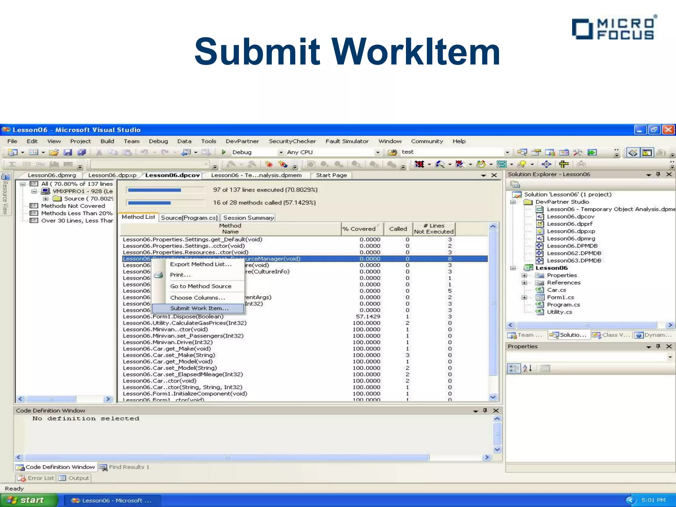Open the Error List tab at bottom
The width and height of the screenshot is (676, 507).
[36, 478]
